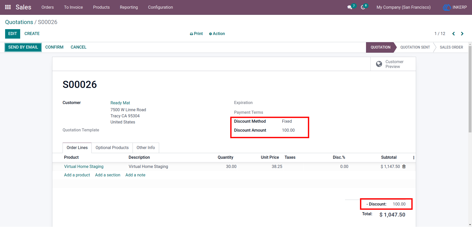Open the Reporting menu

(129, 7)
